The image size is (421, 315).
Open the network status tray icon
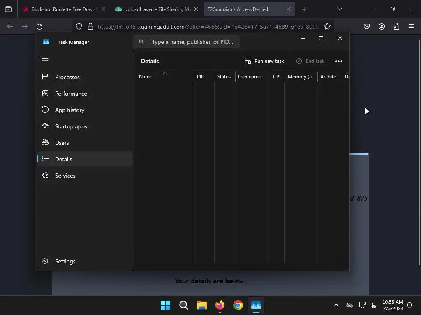(x=362, y=305)
